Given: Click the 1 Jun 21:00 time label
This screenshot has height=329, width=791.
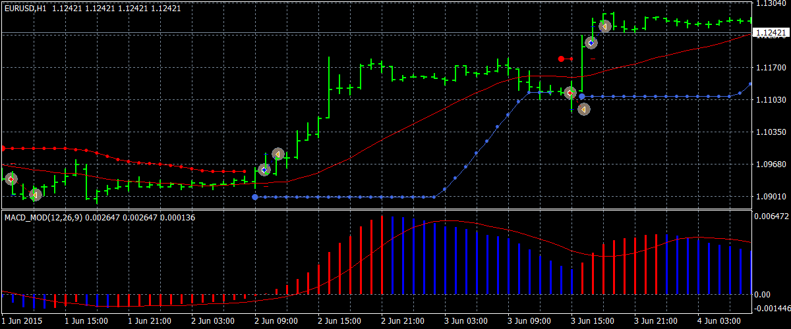Looking at the screenshot, I should [x=150, y=321].
